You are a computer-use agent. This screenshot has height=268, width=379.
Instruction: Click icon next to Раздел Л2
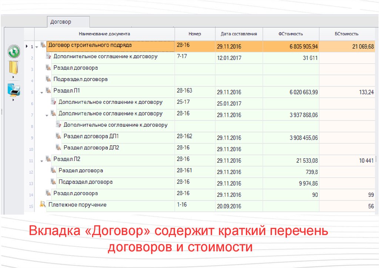48,159
